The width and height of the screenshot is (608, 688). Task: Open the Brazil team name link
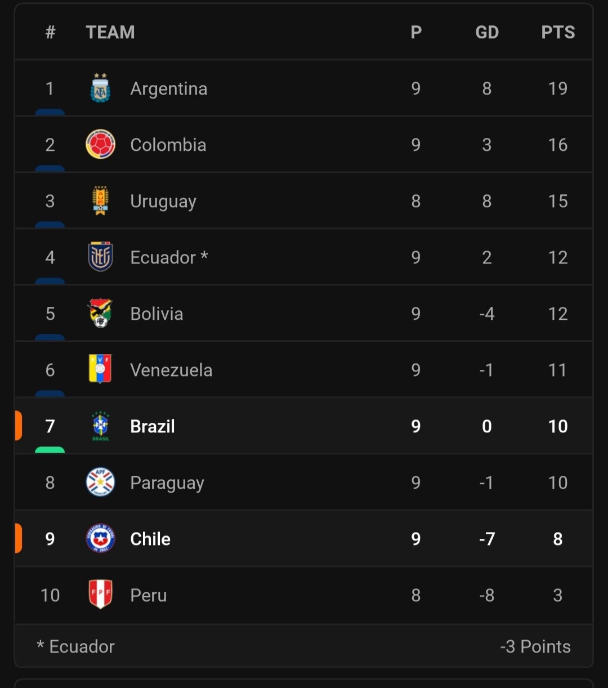pos(152,426)
